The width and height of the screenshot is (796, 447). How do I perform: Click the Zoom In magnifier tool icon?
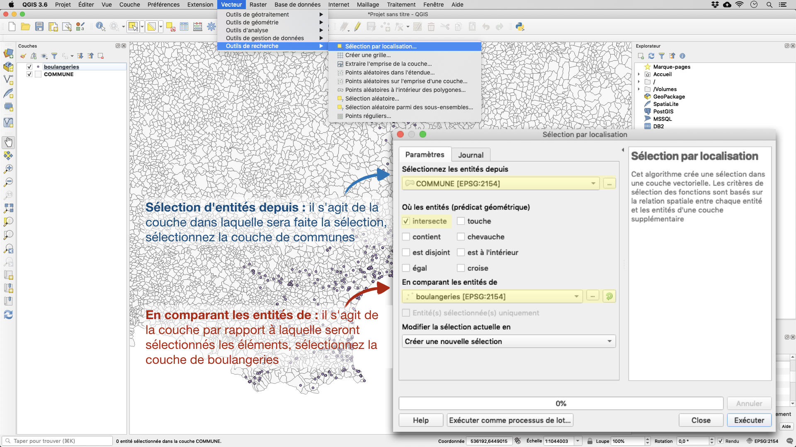click(7, 168)
